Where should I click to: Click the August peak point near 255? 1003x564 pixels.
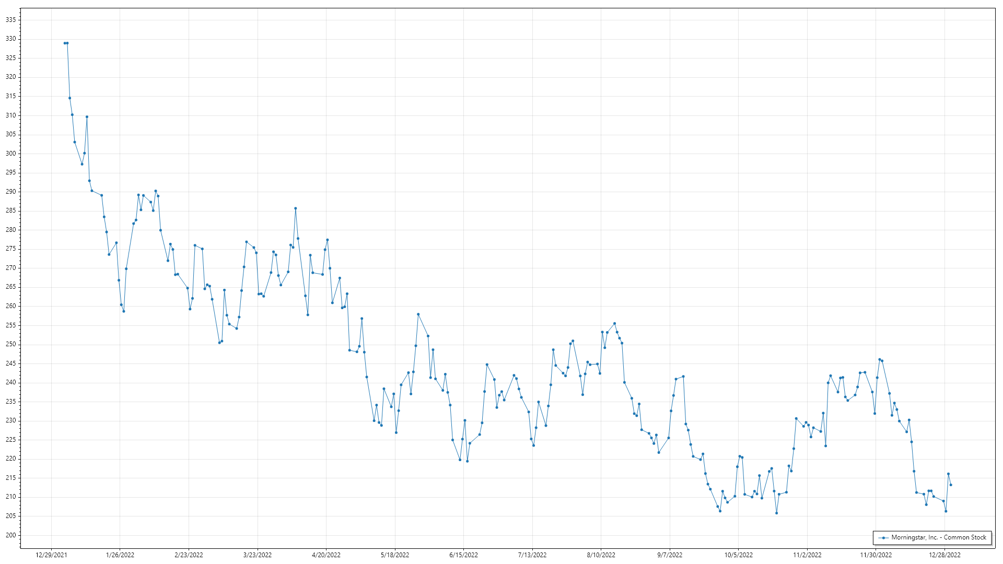(x=614, y=324)
